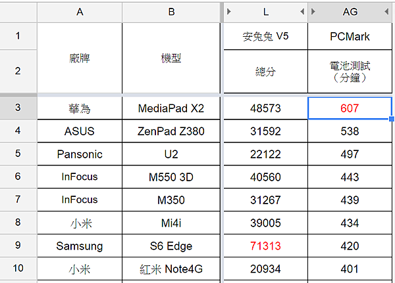The height and width of the screenshot is (283, 395).
Task: Click the fill handle of the selected cell
Action: pyautogui.click(x=392, y=119)
